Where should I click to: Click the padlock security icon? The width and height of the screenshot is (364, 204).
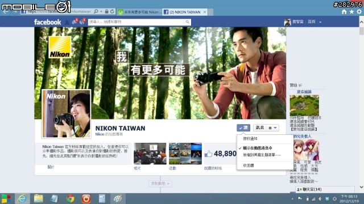(x=106, y=11)
